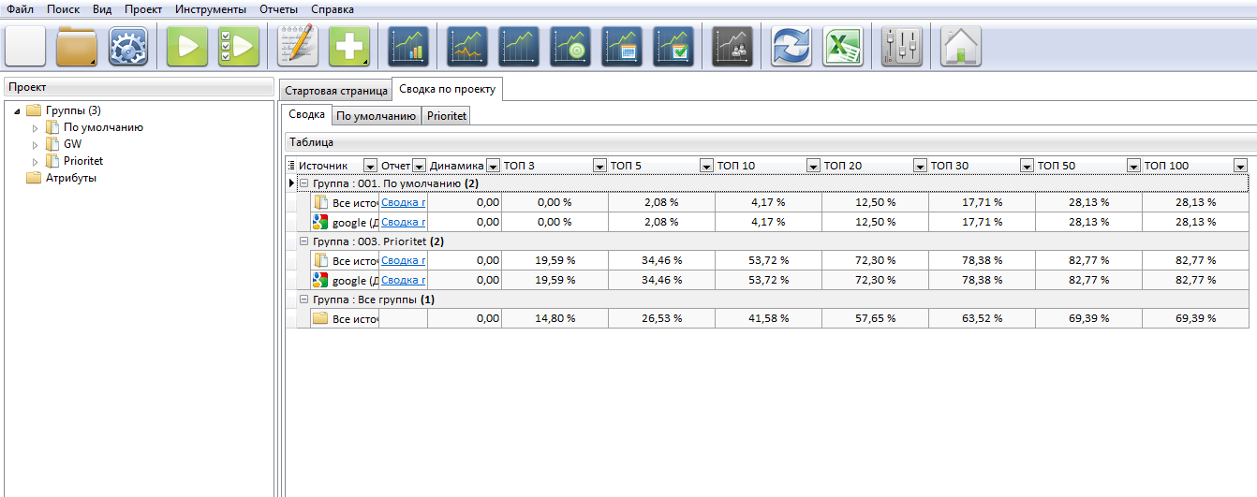1257x497 pixels.
Task: Collapse the 003. Prioritet group row
Action: coord(303,241)
